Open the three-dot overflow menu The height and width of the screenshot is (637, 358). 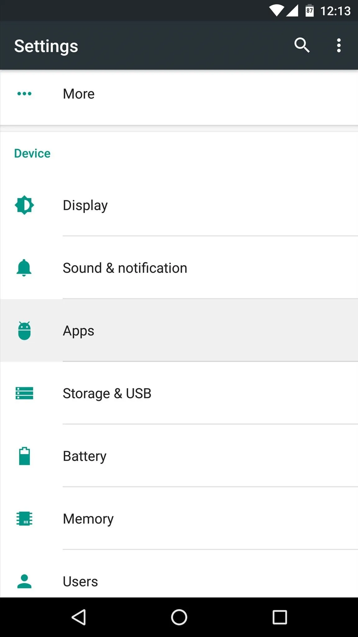click(x=339, y=45)
